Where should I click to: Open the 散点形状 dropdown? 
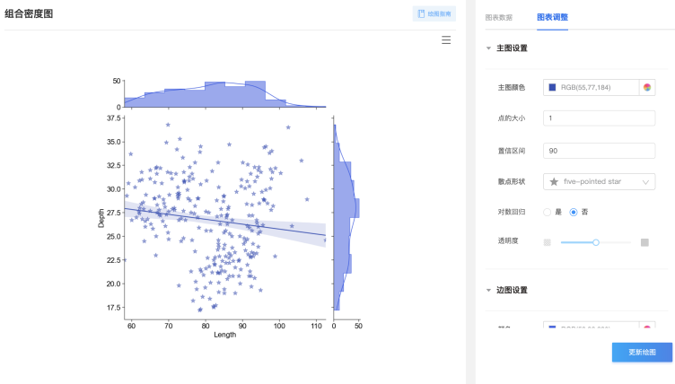point(599,181)
